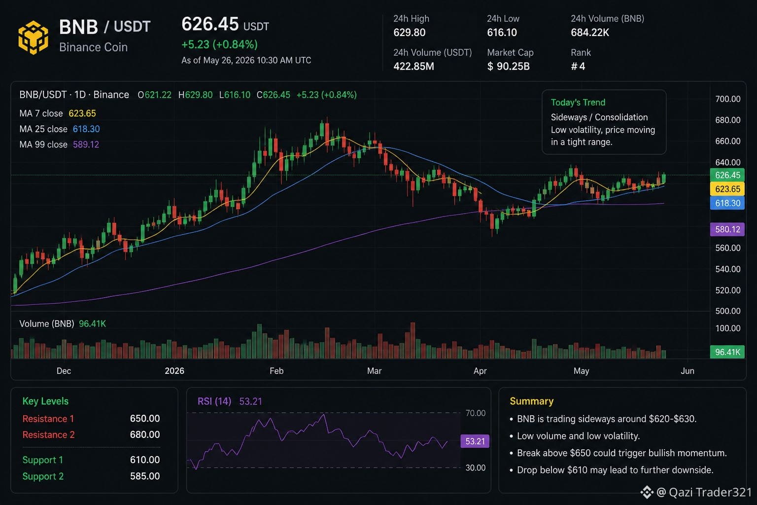Viewport: 757px width, 505px height.
Task: Click the 660.00 price axis label
Action: tap(727, 141)
